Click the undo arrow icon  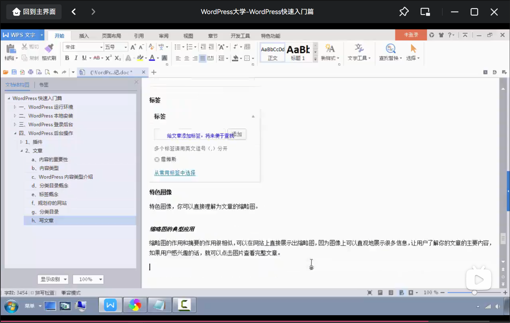(56, 72)
